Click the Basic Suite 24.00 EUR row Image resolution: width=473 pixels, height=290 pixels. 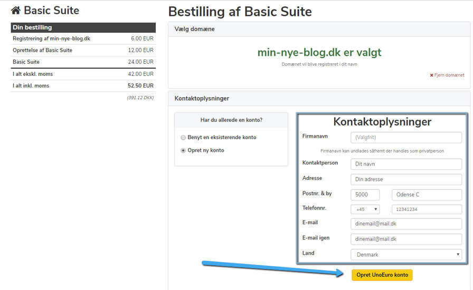[x=83, y=62]
